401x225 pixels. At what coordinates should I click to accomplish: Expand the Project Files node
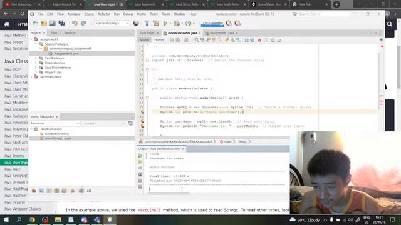point(36,72)
